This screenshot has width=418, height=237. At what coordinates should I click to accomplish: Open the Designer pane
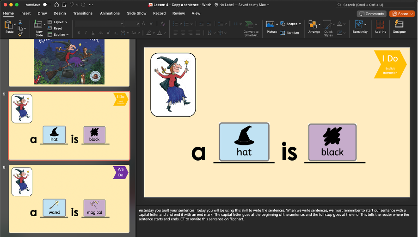[400, 27]
